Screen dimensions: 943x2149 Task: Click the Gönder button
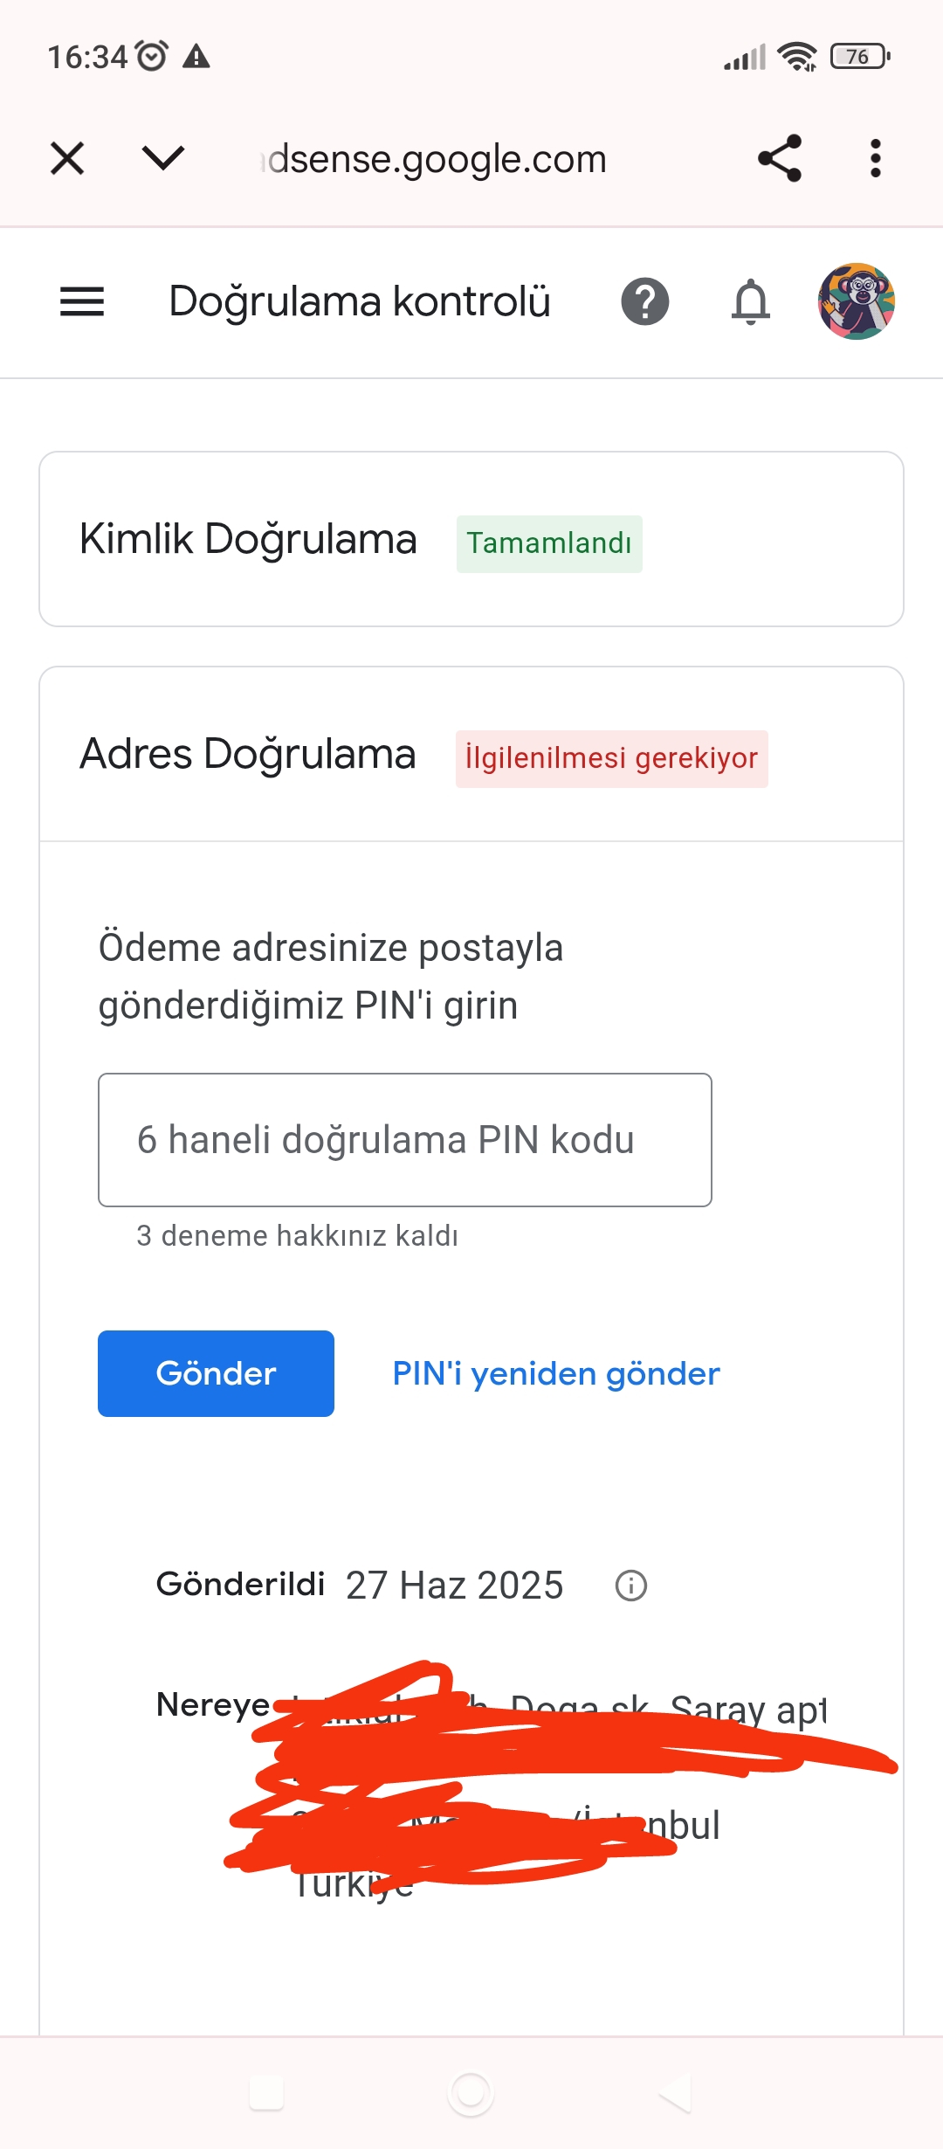tap(216, 1373)
